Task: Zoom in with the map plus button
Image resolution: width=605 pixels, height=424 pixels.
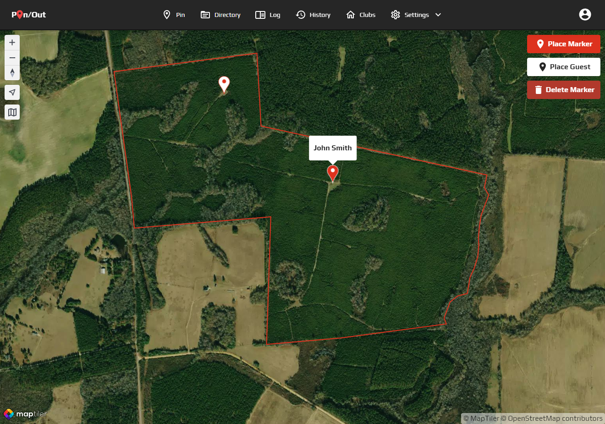Action: (12, 43)
